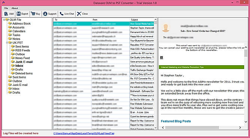Click the preview vertical scrollbar thumb
Screen dimensions: 250x138
246,53
